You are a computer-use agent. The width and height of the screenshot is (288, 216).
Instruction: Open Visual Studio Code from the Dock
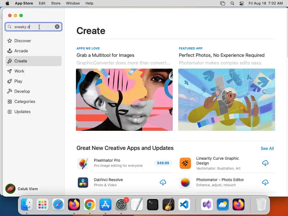pyautogui.click(x=184, y=204)
